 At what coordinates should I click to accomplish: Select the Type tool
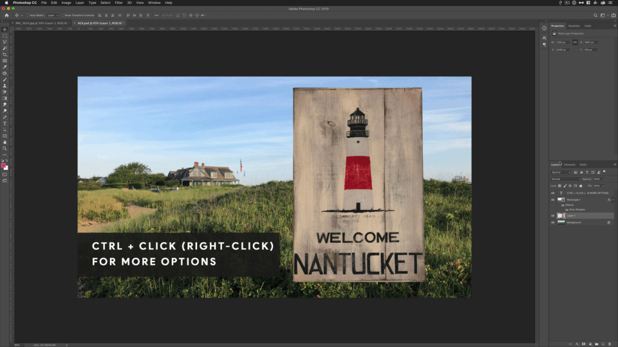pyautogui.click(x=5, y=123)
